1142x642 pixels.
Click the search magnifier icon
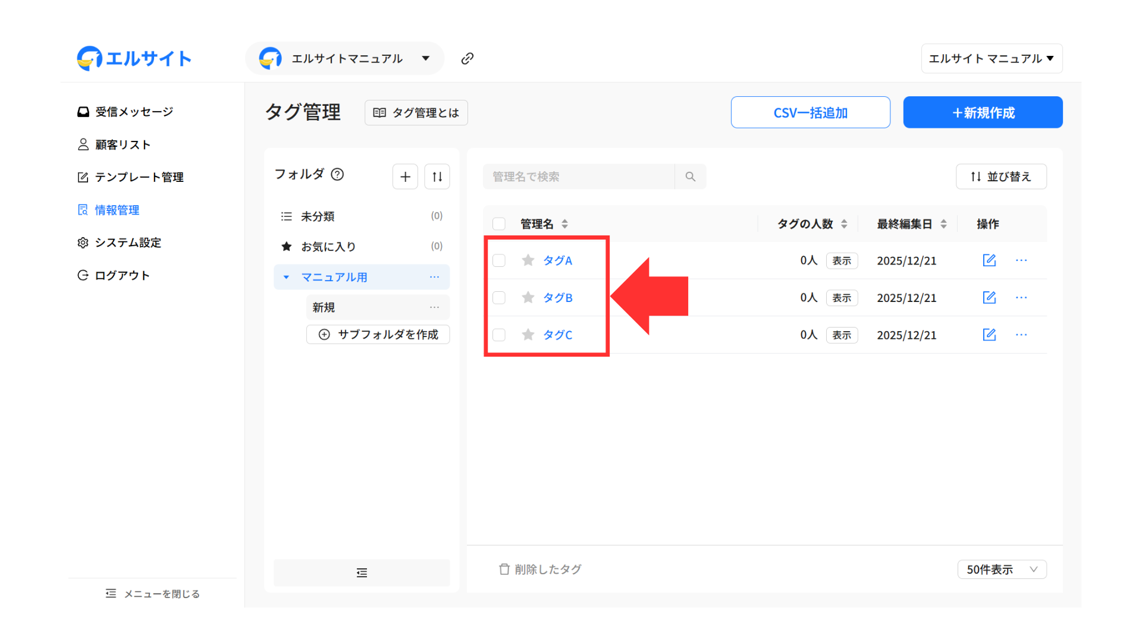point(690,177)
